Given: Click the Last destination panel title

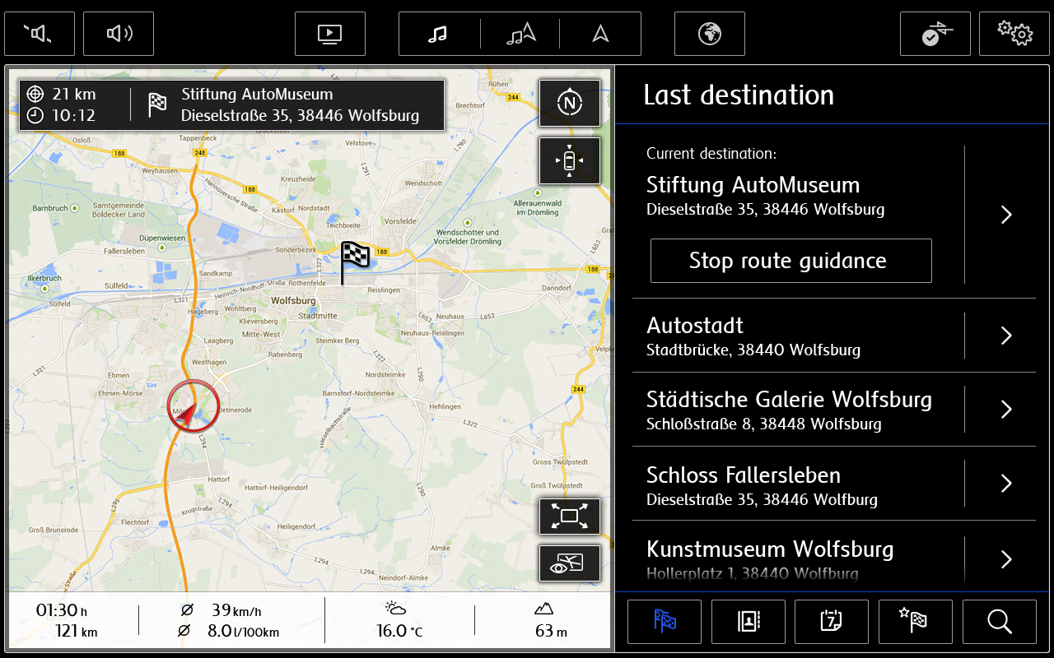Looking at the screenshot, I should click(739, 95).
